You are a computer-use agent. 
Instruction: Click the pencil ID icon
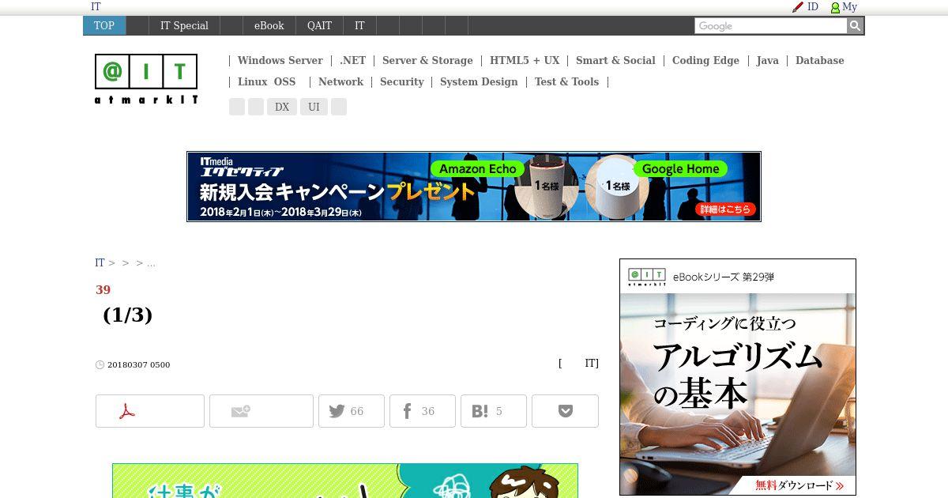tap(798, 7)
